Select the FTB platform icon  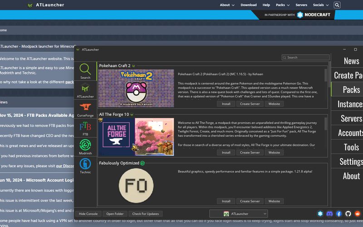pos(85,128)
